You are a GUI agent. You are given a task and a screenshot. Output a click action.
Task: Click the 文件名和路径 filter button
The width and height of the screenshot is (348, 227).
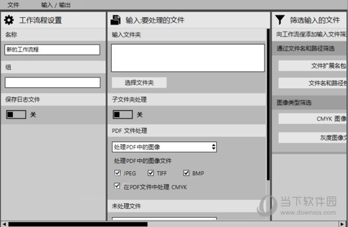click(x=313, y=83)
